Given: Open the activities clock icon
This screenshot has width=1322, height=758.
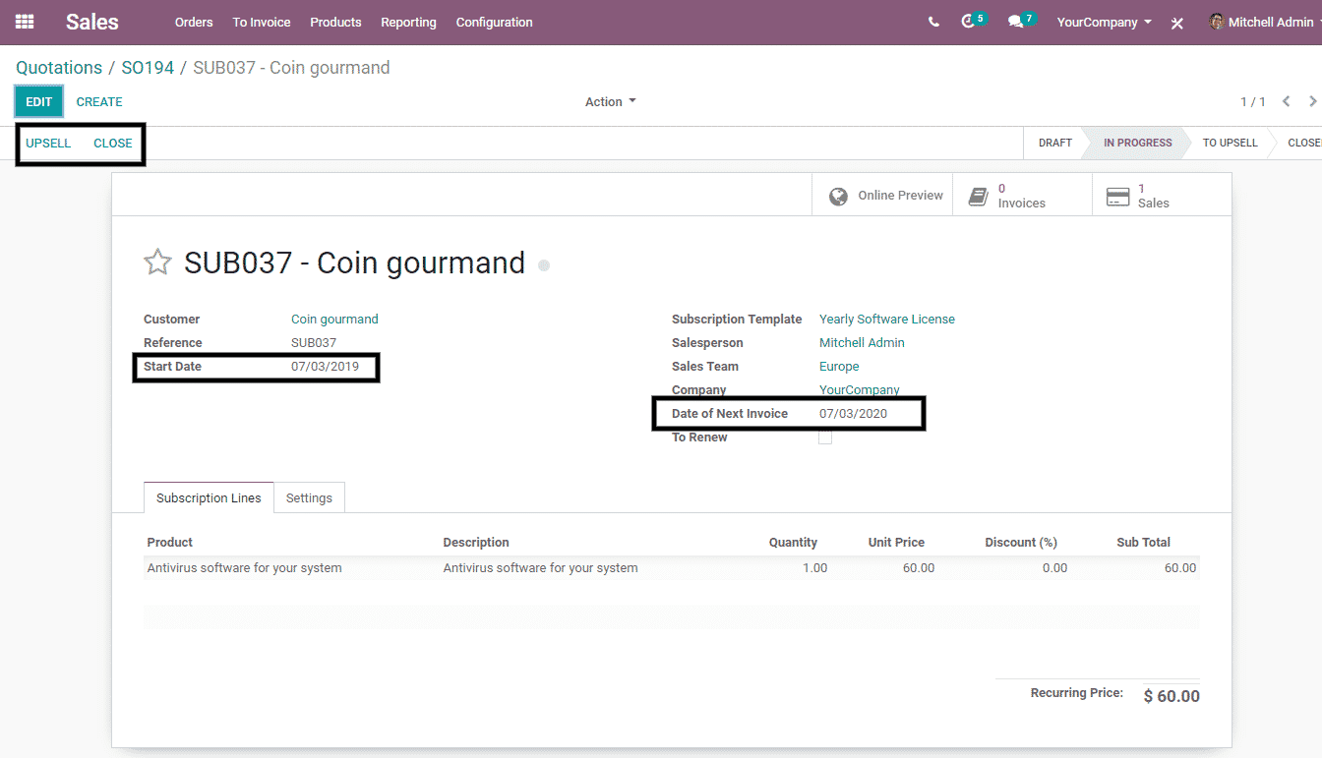Looking at the screenshot, I should click(968, 22).
